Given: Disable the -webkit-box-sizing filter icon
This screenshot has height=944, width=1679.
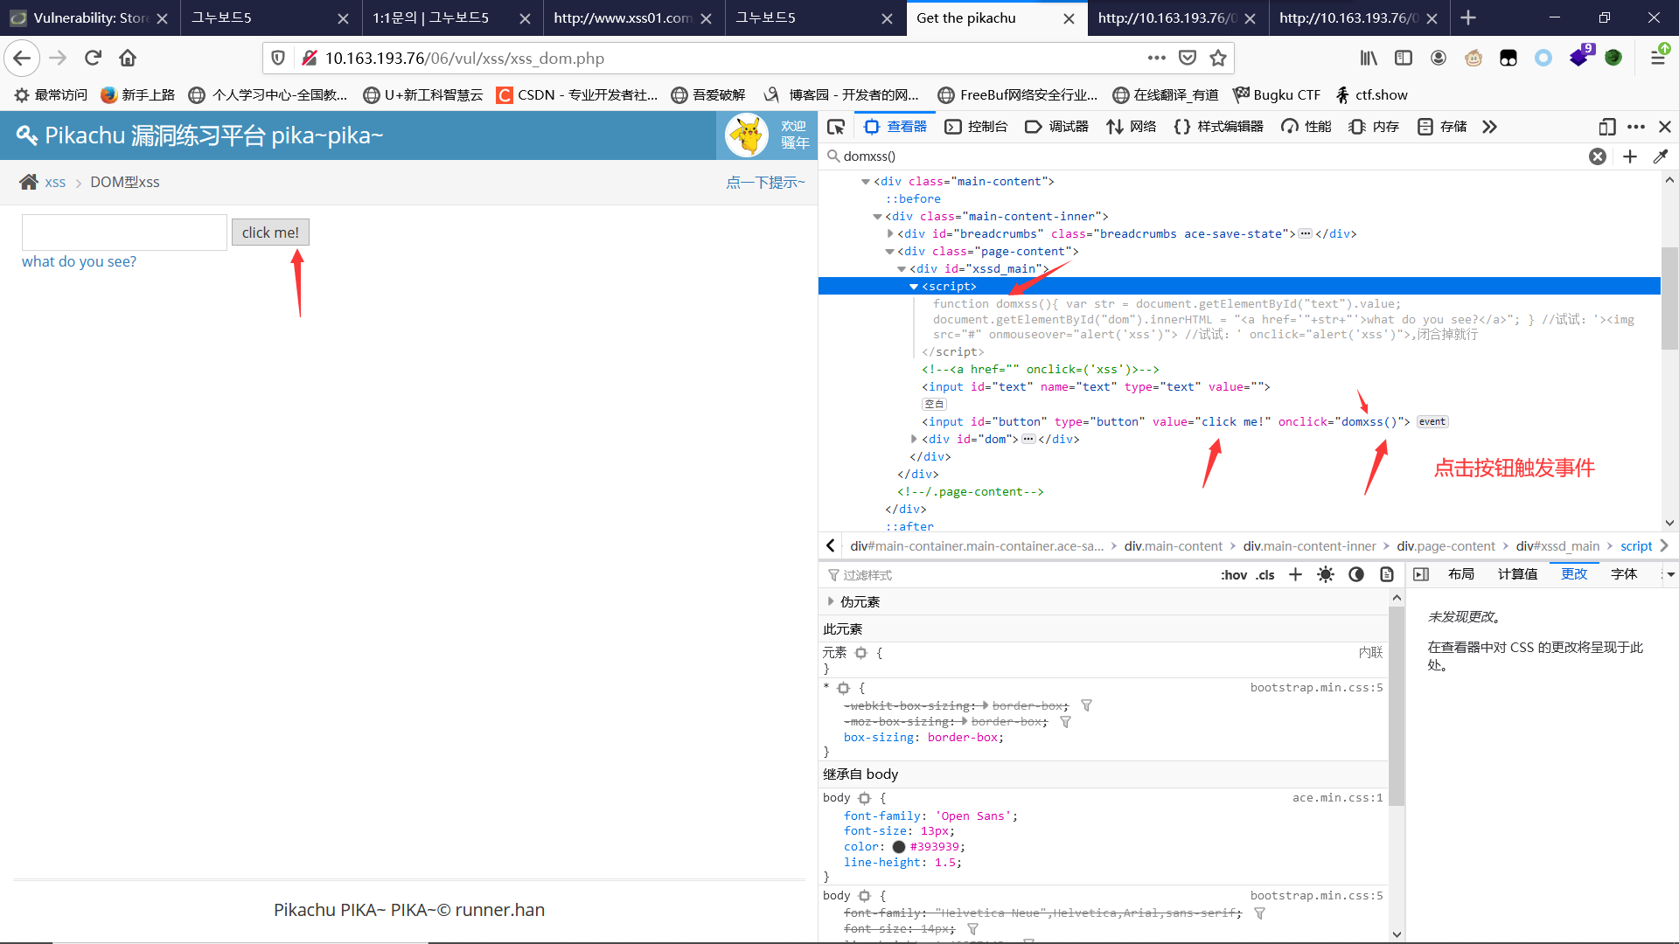Looking at the screenshot, I should pyautogui.click(x=1086, y=705).
